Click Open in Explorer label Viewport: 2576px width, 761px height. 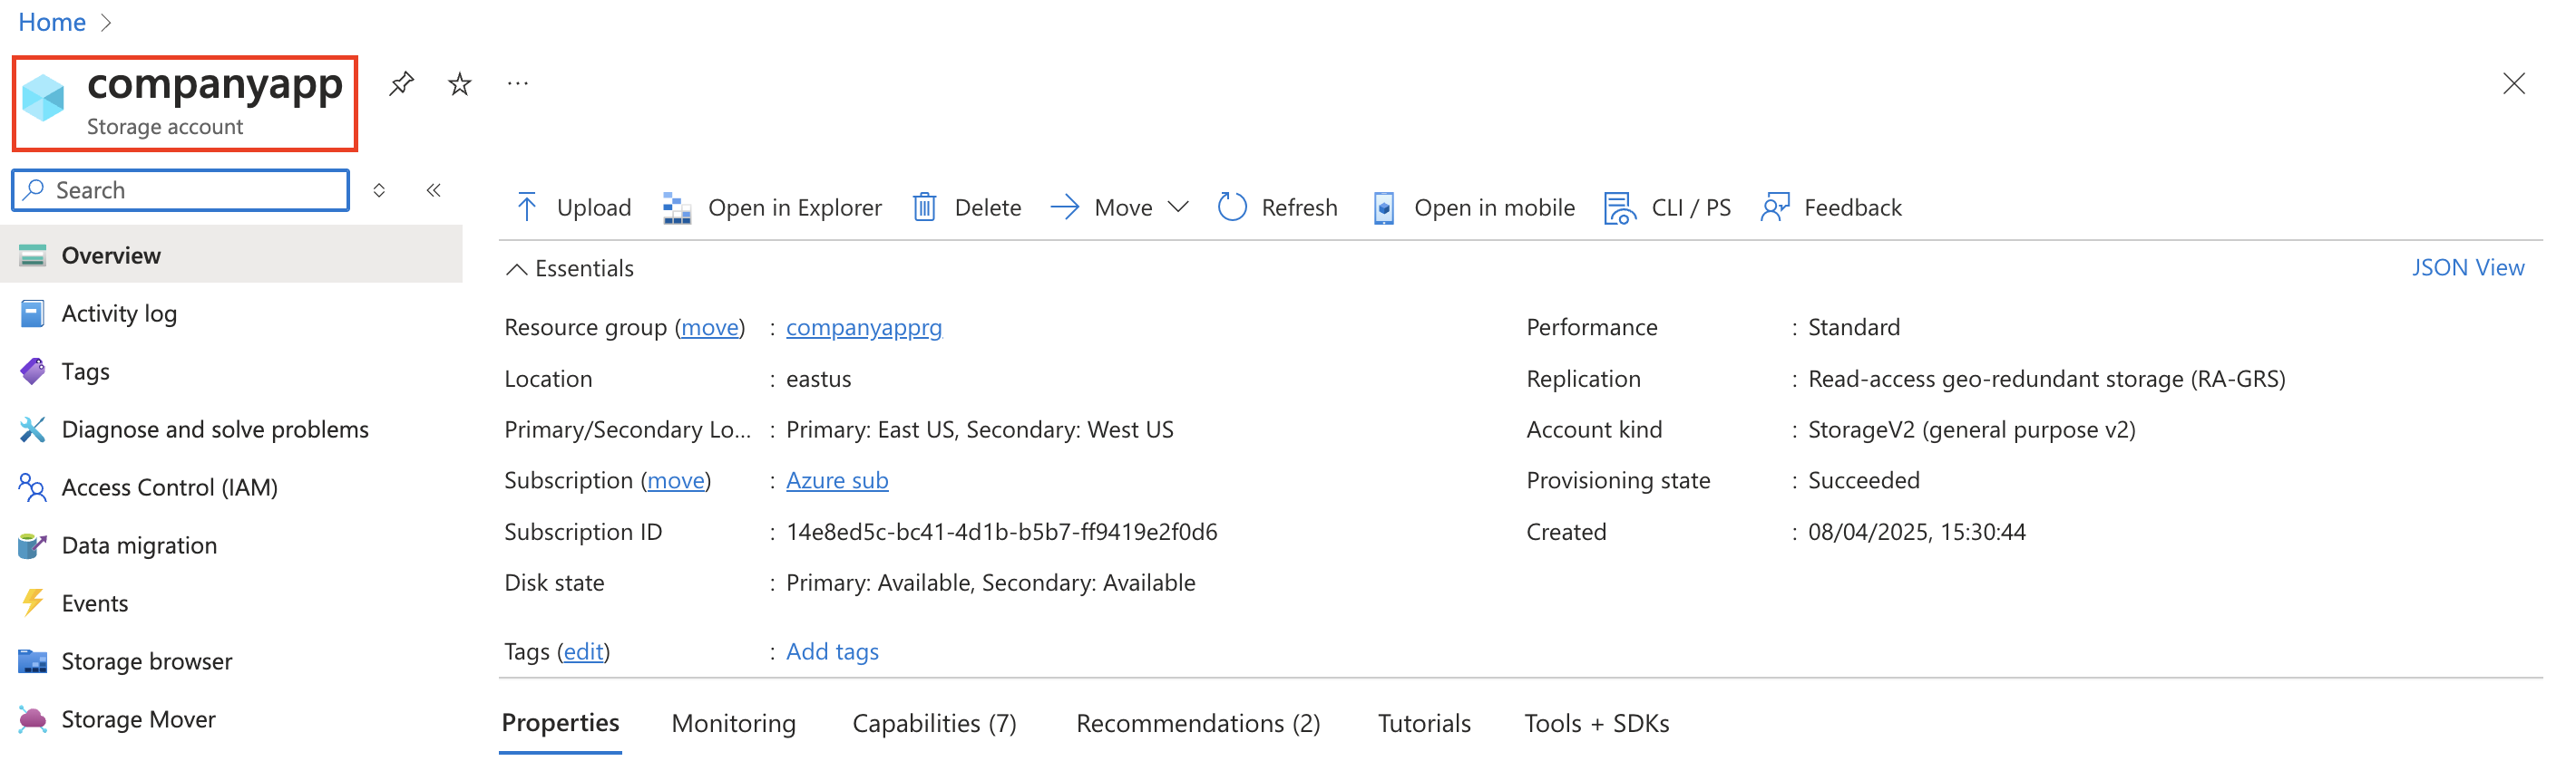click(x=795, y=207)
